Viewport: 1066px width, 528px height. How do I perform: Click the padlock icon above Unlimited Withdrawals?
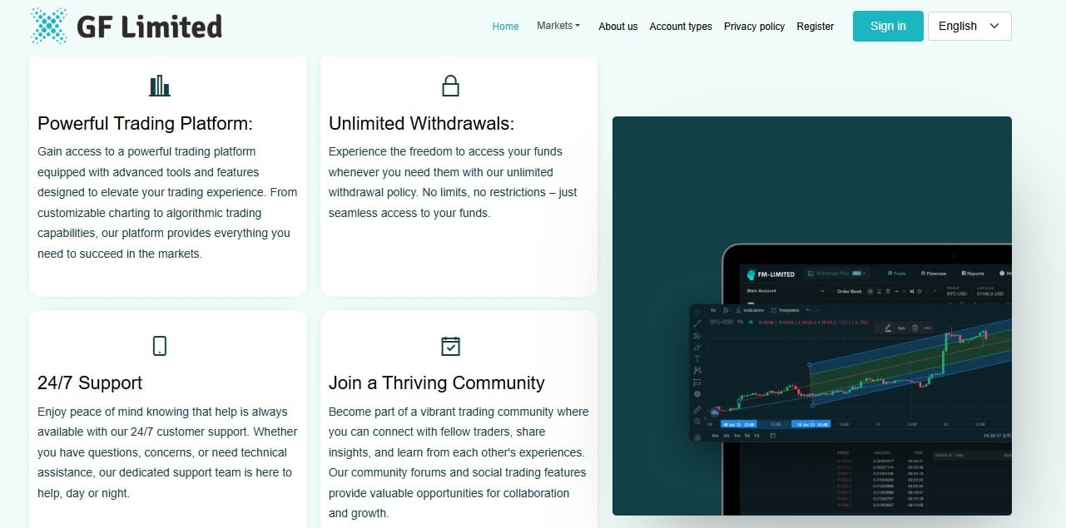pyautogui.click(x=450, y=85)
